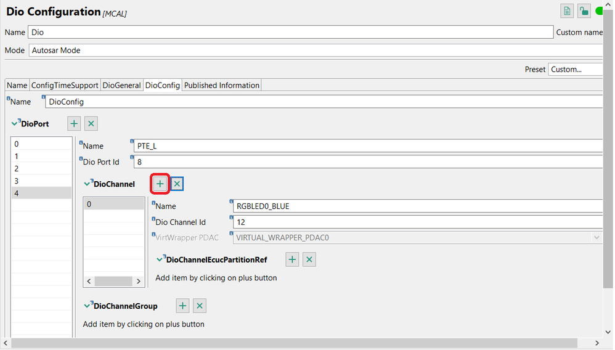Add a DioChannelEcucPartitionRef item

click(x=292, y=259)
